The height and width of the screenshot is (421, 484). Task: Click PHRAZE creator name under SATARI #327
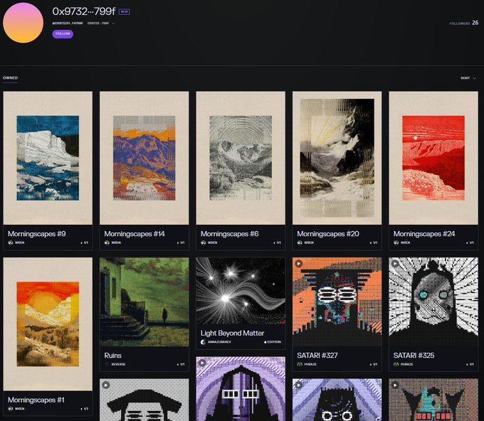coord(310,364)
